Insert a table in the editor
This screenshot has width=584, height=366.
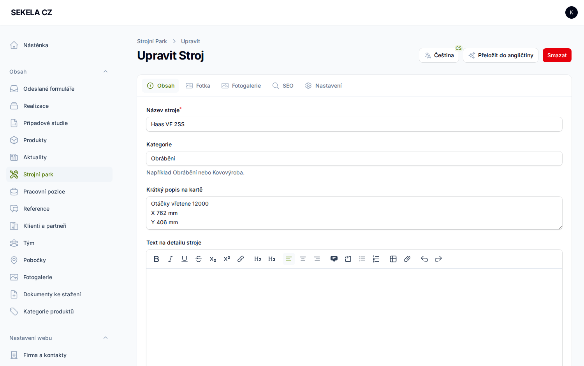393,259
